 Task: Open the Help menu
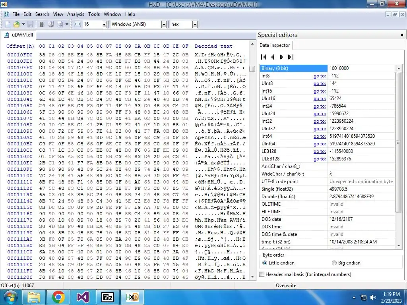(x=130, y=14)
